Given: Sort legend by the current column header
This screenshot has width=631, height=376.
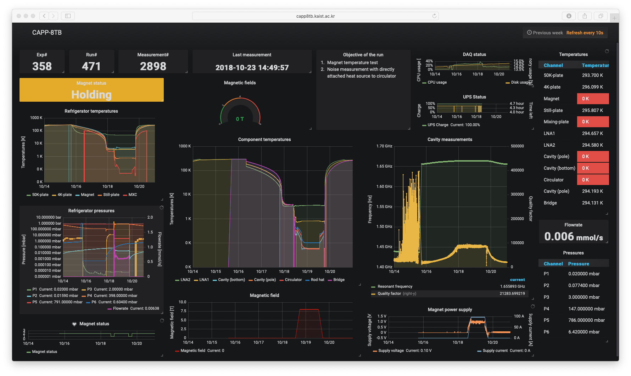Looking at the screenshot, I should [517, 280].
